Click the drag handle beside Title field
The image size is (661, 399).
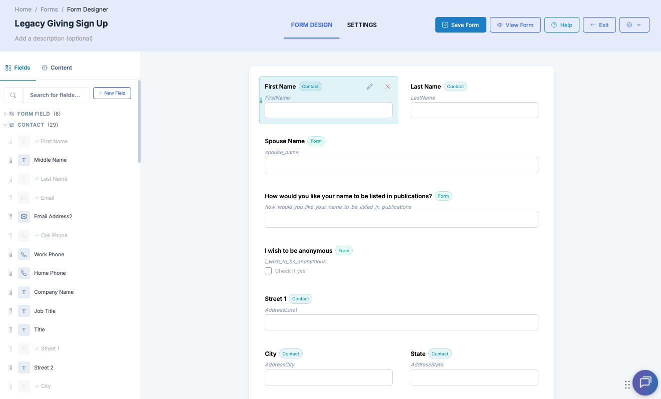[x=11, y=330]
